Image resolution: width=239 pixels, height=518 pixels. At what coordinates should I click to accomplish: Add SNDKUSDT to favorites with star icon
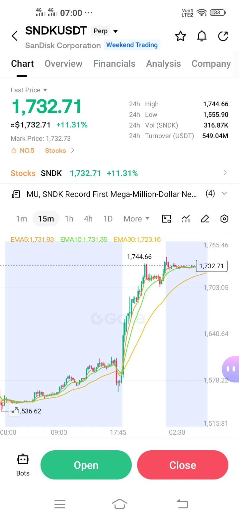(181, 36)
